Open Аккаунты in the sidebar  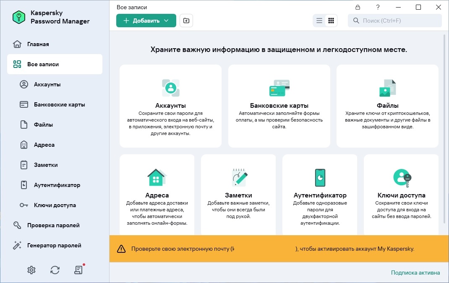coord(55,84)
